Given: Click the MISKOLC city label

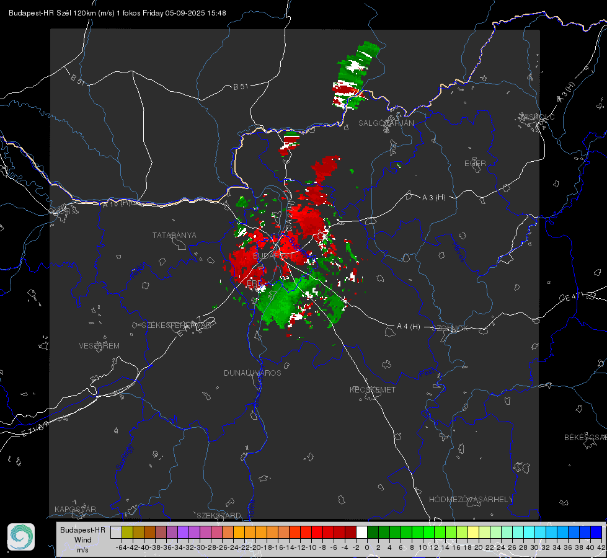Looking at the screenshot, I should [x=538, y=117].
